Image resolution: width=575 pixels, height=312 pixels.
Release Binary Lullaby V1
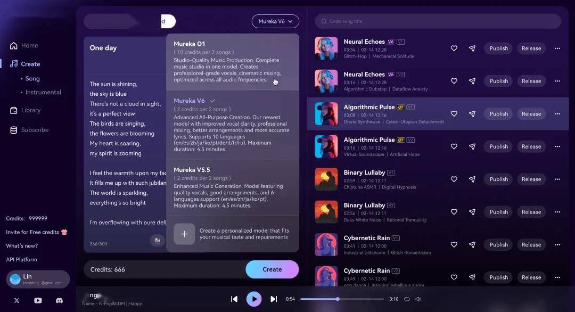tap(531, 179)
